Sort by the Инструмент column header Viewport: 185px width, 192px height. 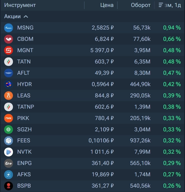(20, 5)
